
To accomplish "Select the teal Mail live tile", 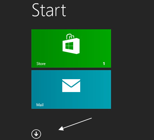I will (71, 89).
